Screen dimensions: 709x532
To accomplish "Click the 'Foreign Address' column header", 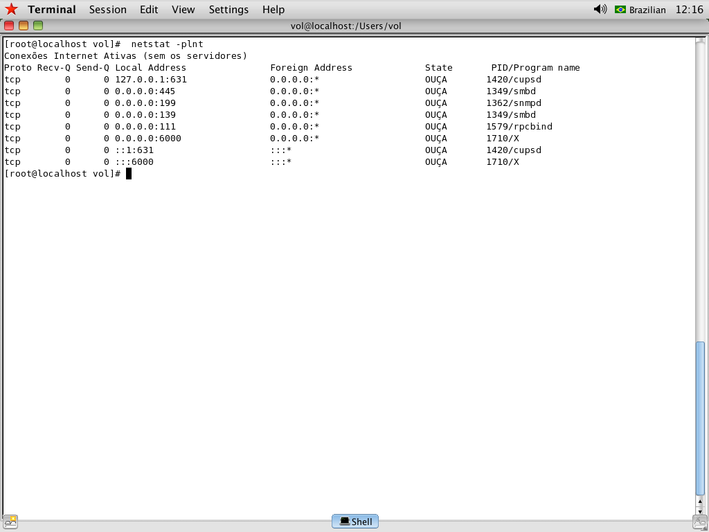I will point(311,68).
